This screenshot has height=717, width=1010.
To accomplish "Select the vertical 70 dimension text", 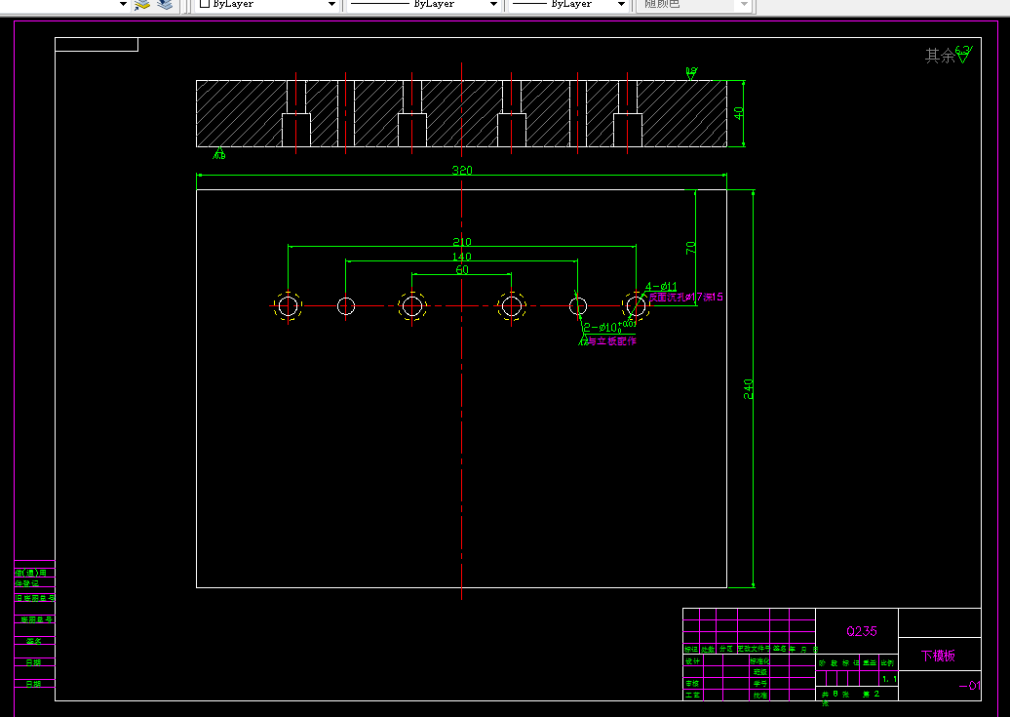I will click(x=690, y=248).
